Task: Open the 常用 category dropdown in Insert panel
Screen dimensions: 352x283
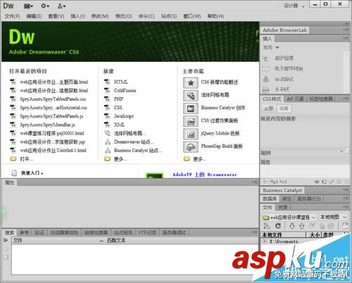Action: (271, 48)
